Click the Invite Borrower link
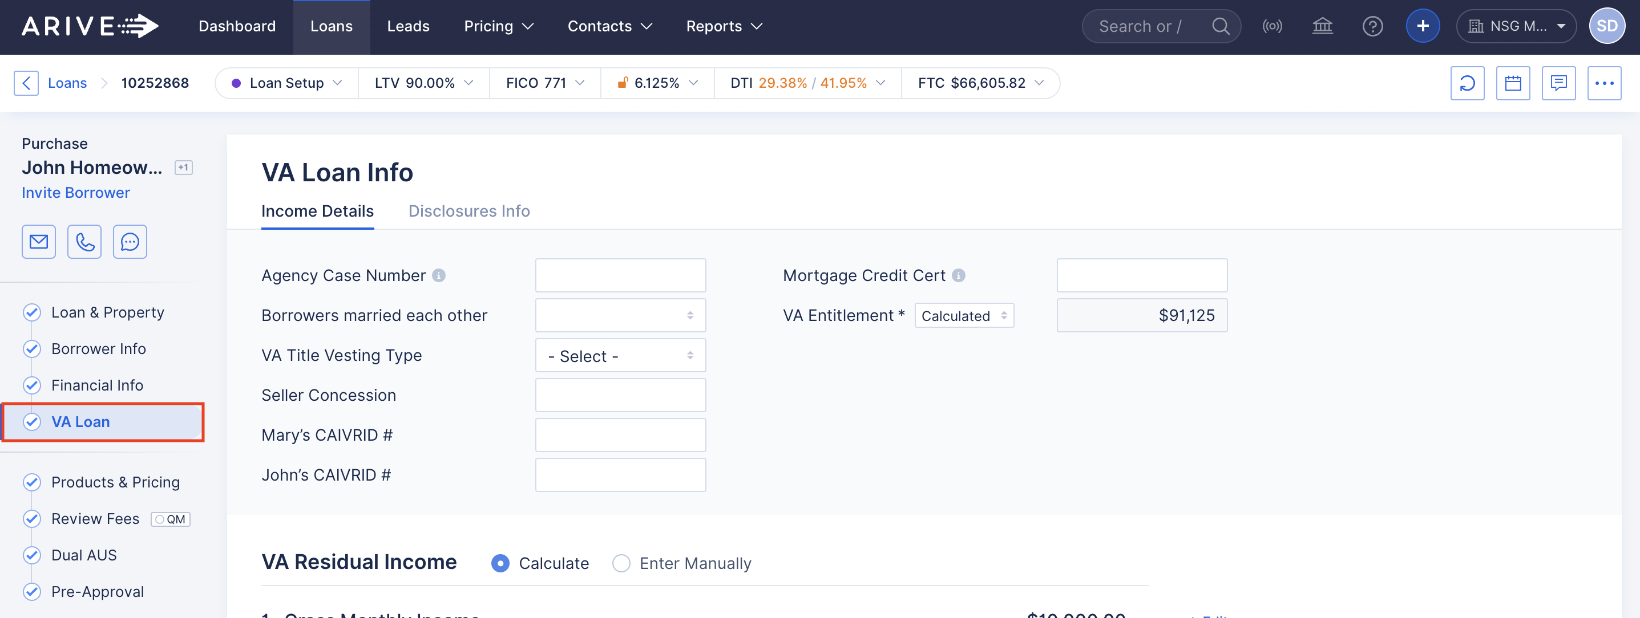 [76, 193]
